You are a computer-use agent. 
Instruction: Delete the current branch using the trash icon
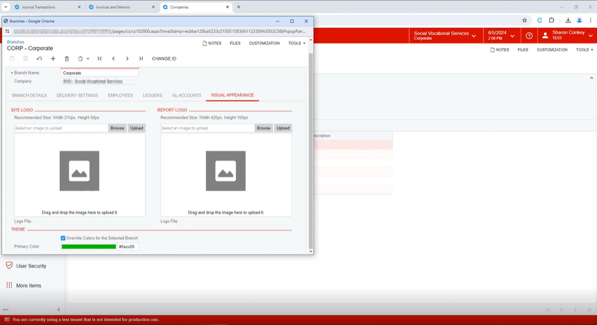(66, 58)
